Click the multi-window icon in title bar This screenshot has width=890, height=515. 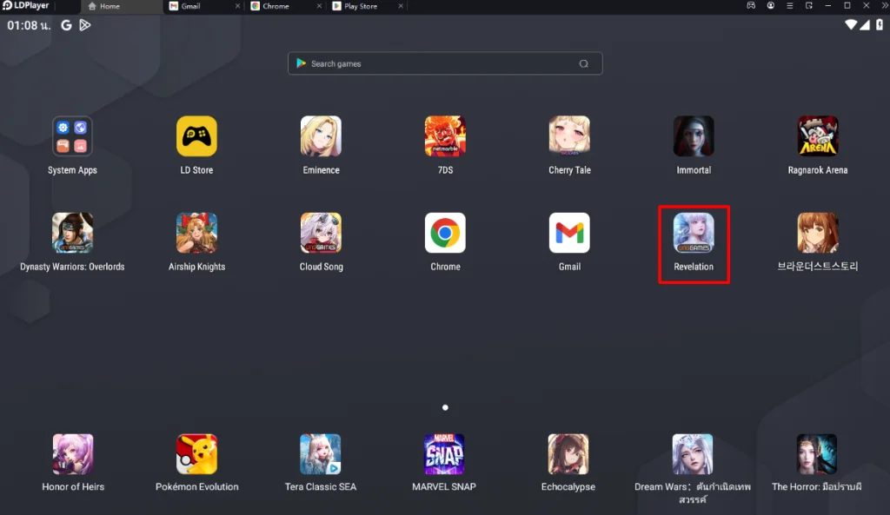click(x=809, y=6)
